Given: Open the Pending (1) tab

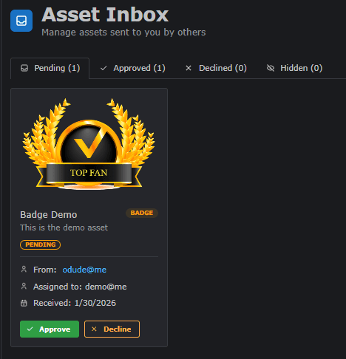Looking at the screenshot, I should click(x=50, y=68).
